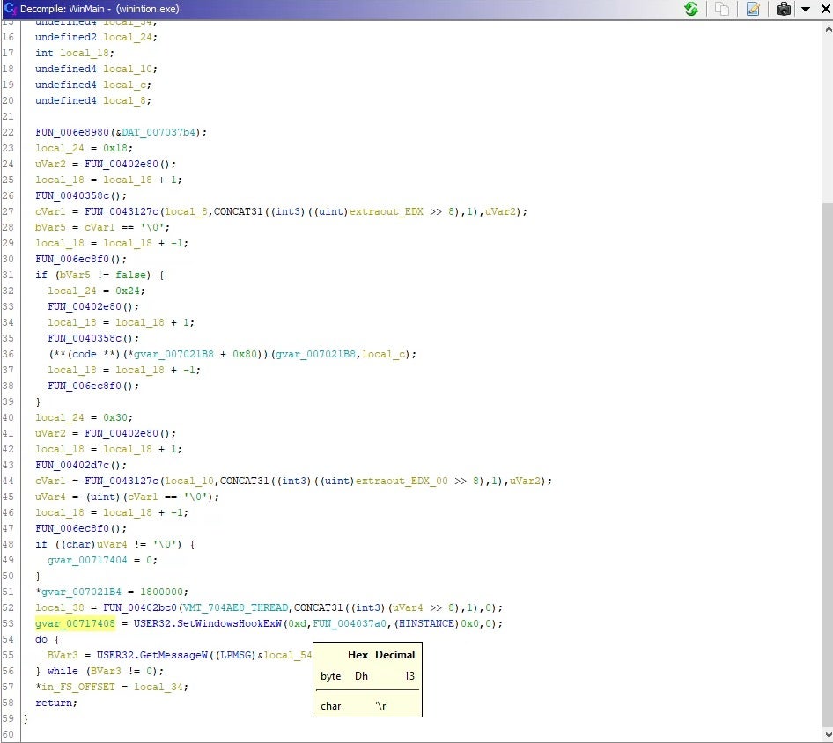Select the DAT_007037b4 data reference

[162, 132]
